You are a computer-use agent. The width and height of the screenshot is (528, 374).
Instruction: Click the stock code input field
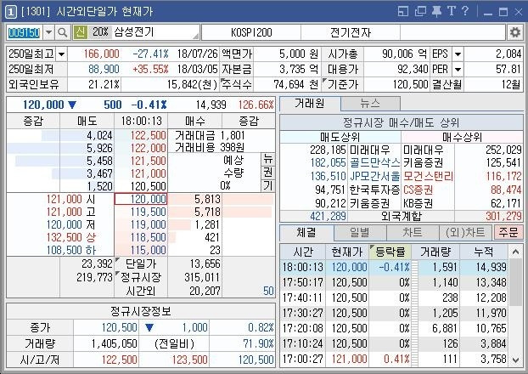[x=23, y=31]
